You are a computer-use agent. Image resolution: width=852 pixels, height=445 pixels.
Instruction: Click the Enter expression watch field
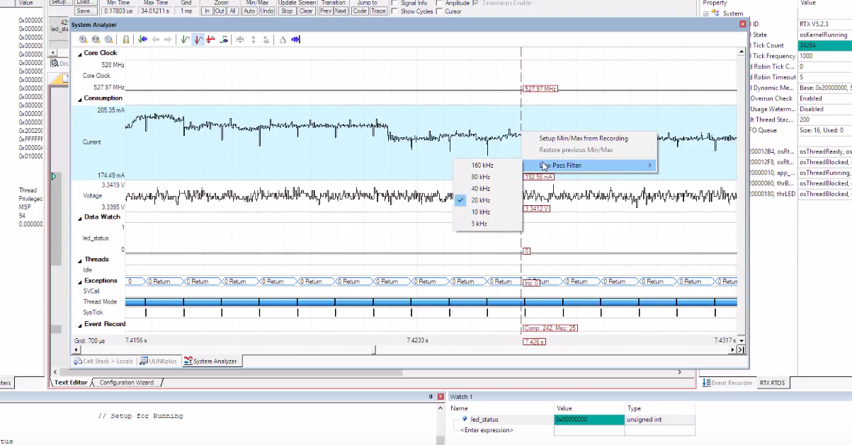487,430
